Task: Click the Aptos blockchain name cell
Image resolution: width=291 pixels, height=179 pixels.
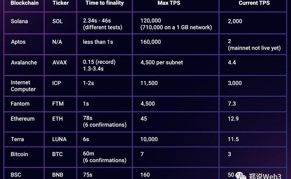Action: point(18,42)
